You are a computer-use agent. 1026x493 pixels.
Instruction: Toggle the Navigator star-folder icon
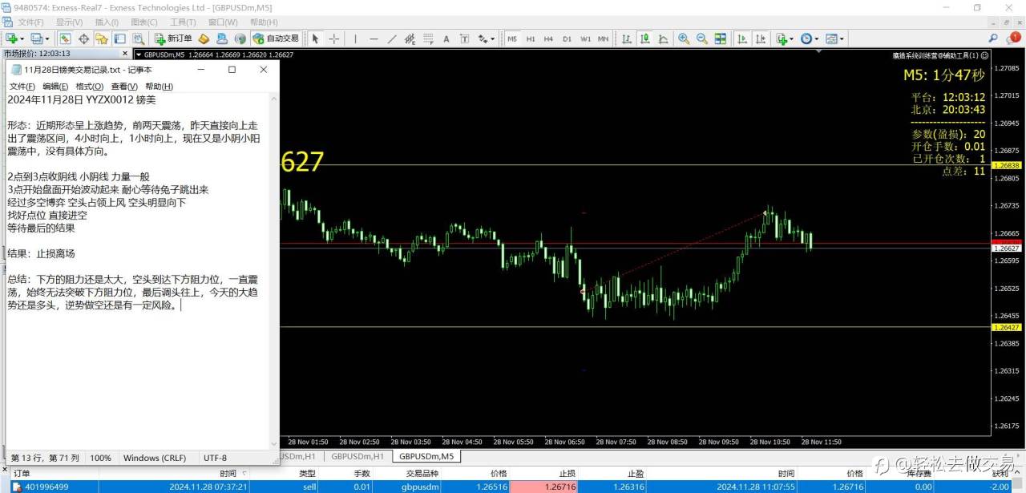point(101,38)
